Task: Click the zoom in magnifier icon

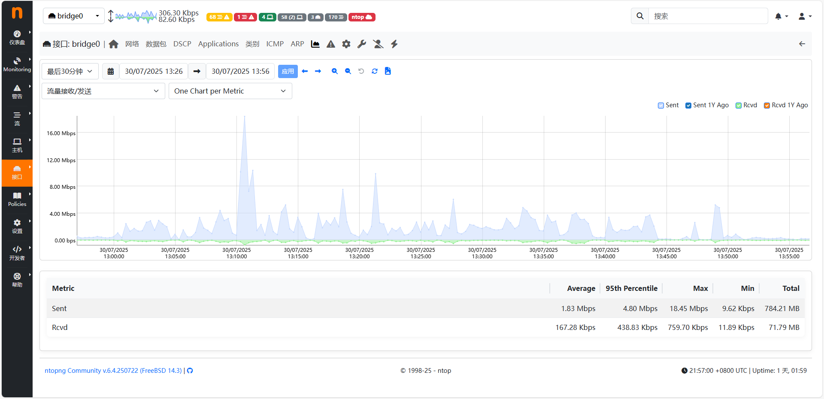Action: coord(334,71)
